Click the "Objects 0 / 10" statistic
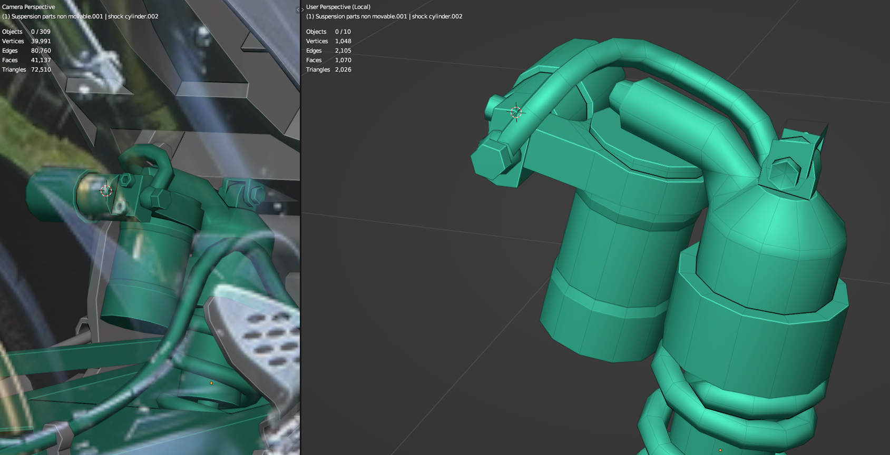890x455 pixels. tap(328, 32)
